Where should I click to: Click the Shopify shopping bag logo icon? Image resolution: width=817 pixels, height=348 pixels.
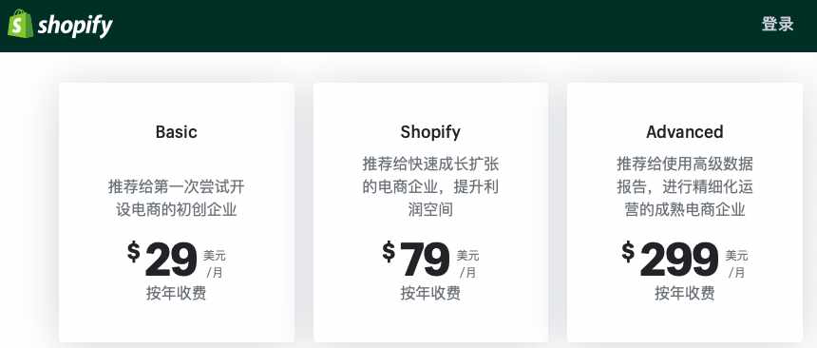(x=20, y=24)
